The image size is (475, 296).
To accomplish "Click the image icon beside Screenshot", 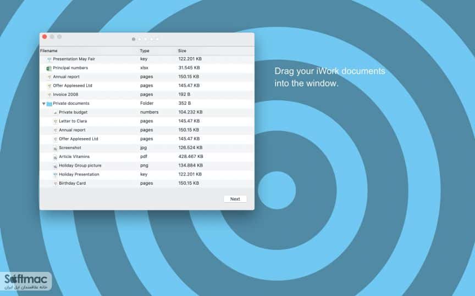I will click(x=55, y=149).
